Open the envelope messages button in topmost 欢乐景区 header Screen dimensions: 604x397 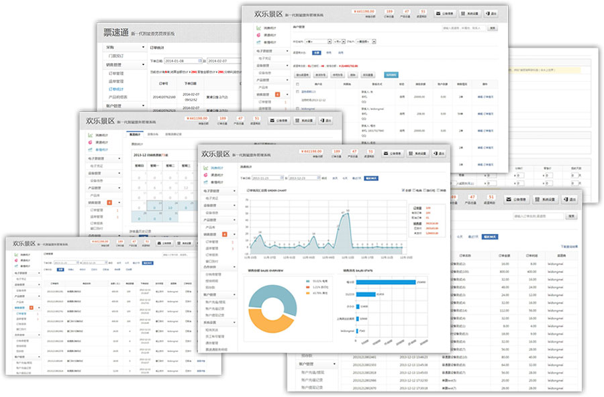coord(445,13)
